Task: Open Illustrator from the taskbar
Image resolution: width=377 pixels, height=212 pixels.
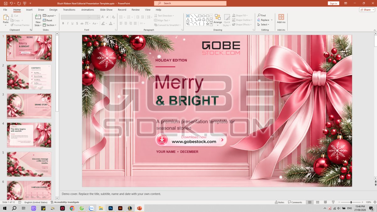Action: coord(120,208)
